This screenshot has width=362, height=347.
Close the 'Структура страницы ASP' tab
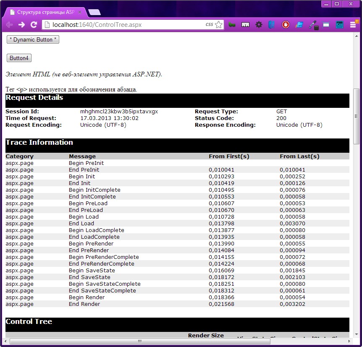(x=80, y=12)
